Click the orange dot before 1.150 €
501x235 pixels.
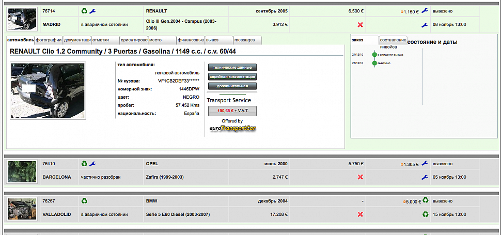402,12
